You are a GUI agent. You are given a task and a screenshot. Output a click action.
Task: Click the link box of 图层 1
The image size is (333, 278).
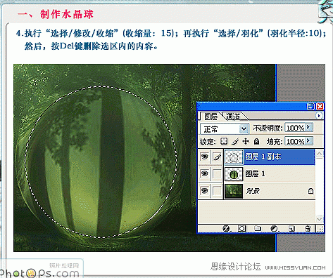point(217,173)
